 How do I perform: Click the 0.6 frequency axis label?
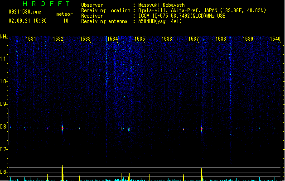4,172
